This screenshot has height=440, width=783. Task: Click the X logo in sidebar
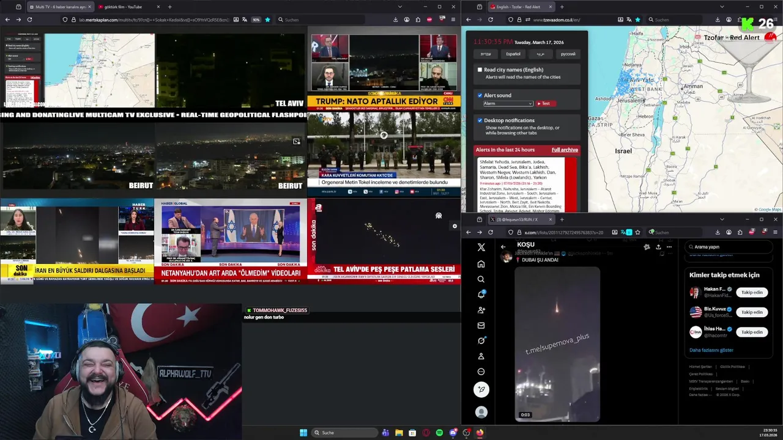[481, 247]
